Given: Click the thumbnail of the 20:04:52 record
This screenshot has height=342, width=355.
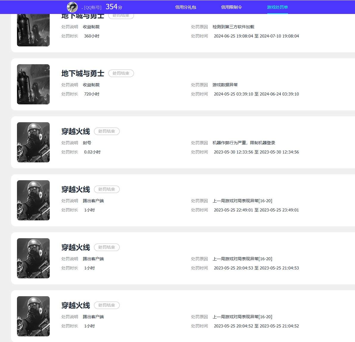Looking at the screenshot, I should click(33, 316).
